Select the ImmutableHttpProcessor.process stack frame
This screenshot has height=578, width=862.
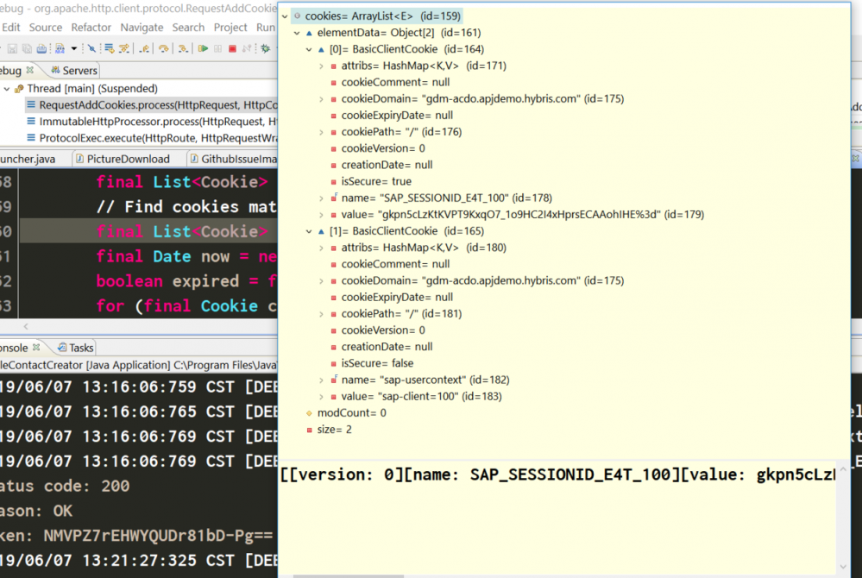coord(151,122)
